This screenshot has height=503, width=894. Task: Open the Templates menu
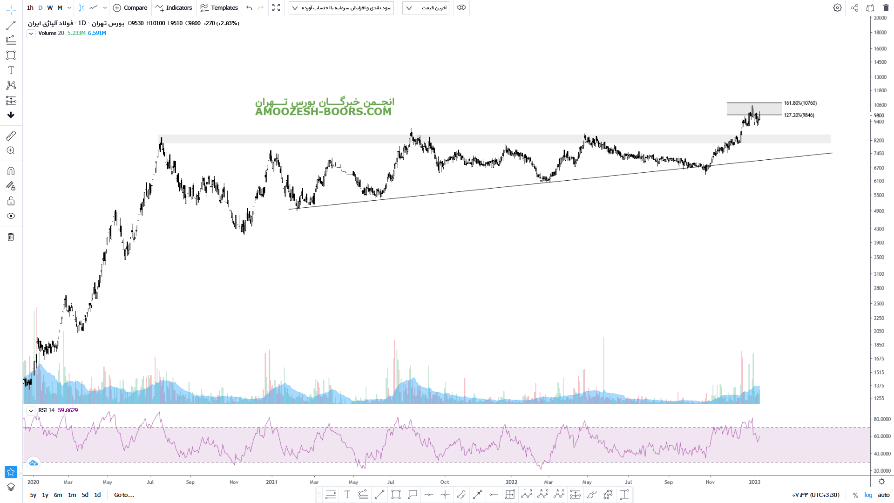pos(219,7)
